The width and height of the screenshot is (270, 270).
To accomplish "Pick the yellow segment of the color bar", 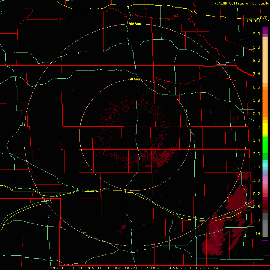I will pos(265,128).
